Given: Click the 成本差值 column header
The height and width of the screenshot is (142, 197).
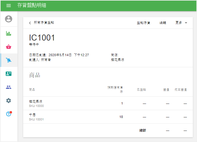Looking at the screenshot, I should [x=181, y=90].
